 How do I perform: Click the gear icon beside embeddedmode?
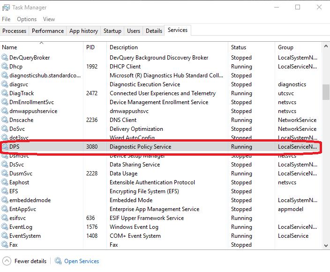pos(5,200)
